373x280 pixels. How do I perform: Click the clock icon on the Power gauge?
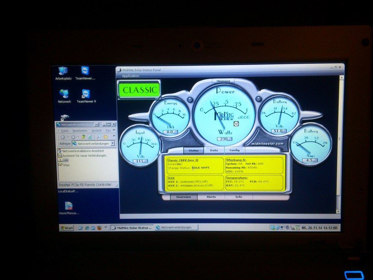236,124
